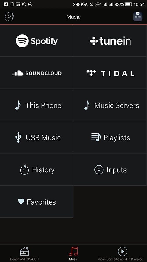Open the SoundCloud tile
This screenshot has width=147, height=262.
point(37,73)
